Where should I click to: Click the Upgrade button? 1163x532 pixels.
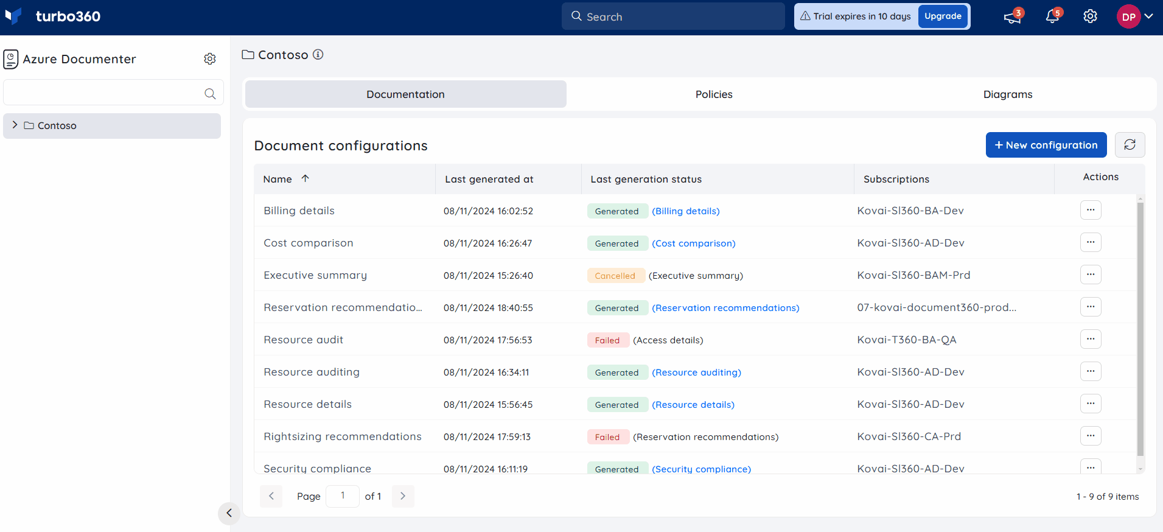tap(943, 16)
